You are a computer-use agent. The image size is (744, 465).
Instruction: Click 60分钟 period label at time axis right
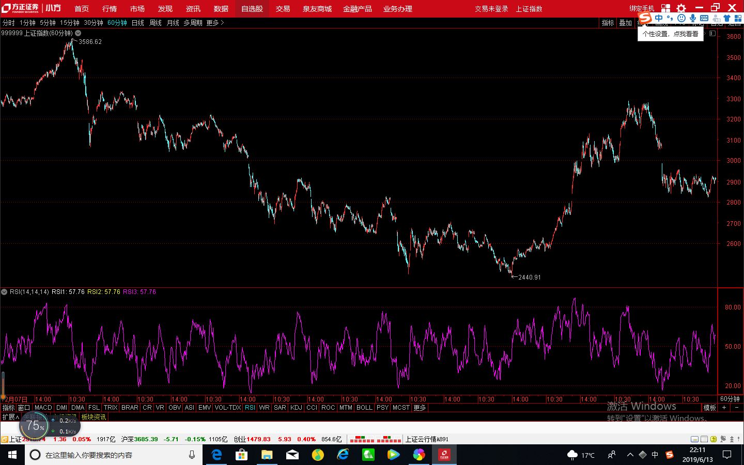[730, 399]
